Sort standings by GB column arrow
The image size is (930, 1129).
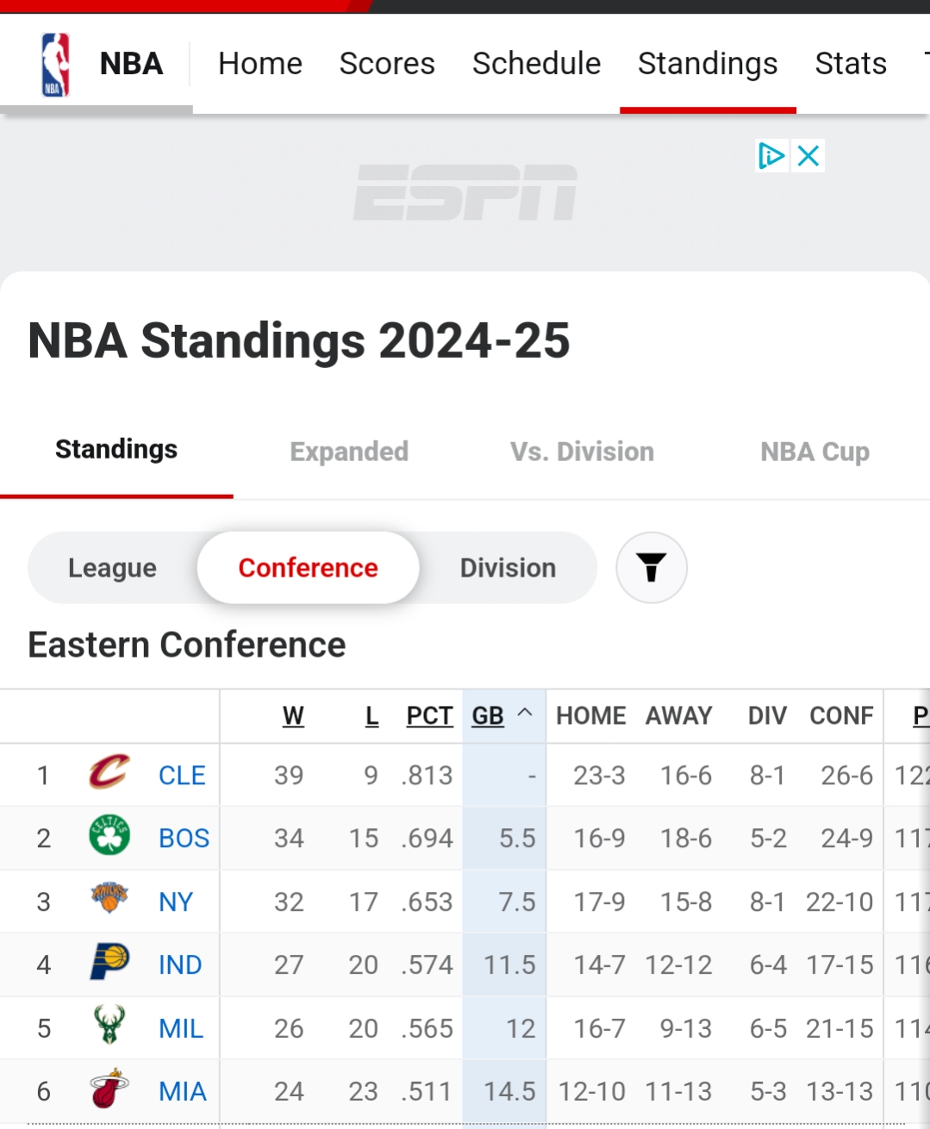coord(525,714)
